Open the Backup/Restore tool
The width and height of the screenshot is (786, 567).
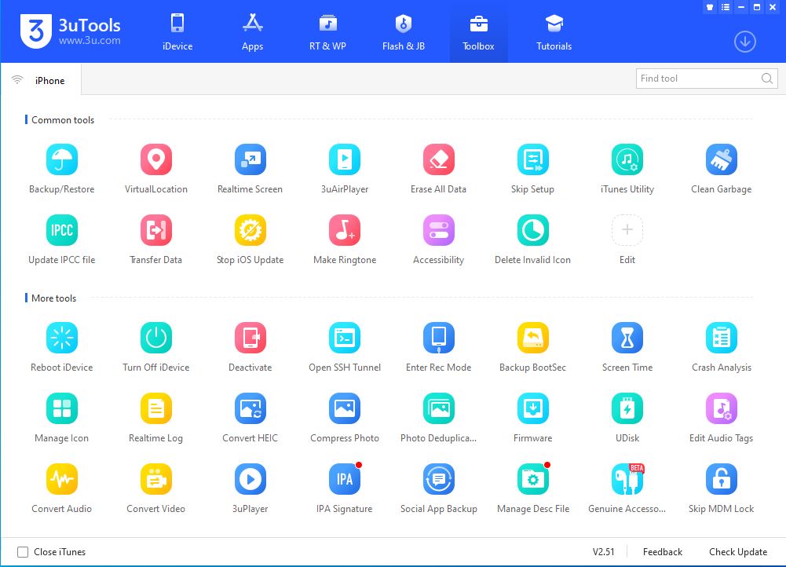[61, 160]
